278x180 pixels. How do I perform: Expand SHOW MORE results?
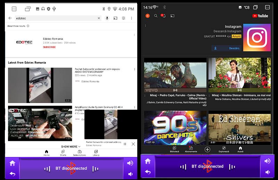coord(71,147)
